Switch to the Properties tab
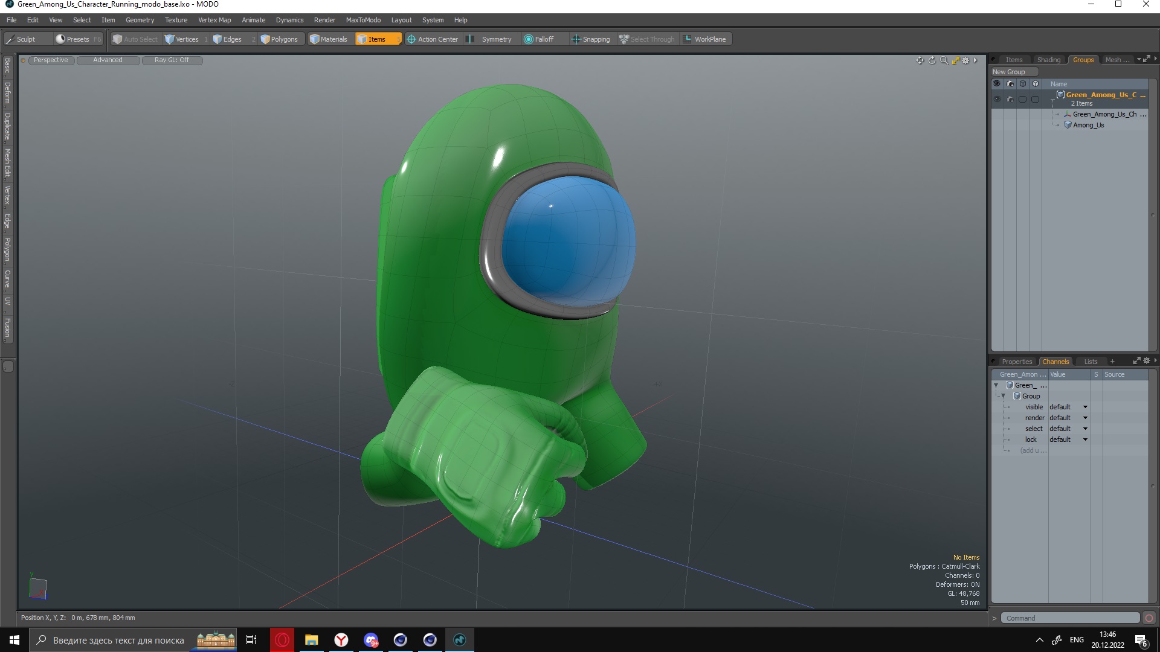 [1017, 362]
